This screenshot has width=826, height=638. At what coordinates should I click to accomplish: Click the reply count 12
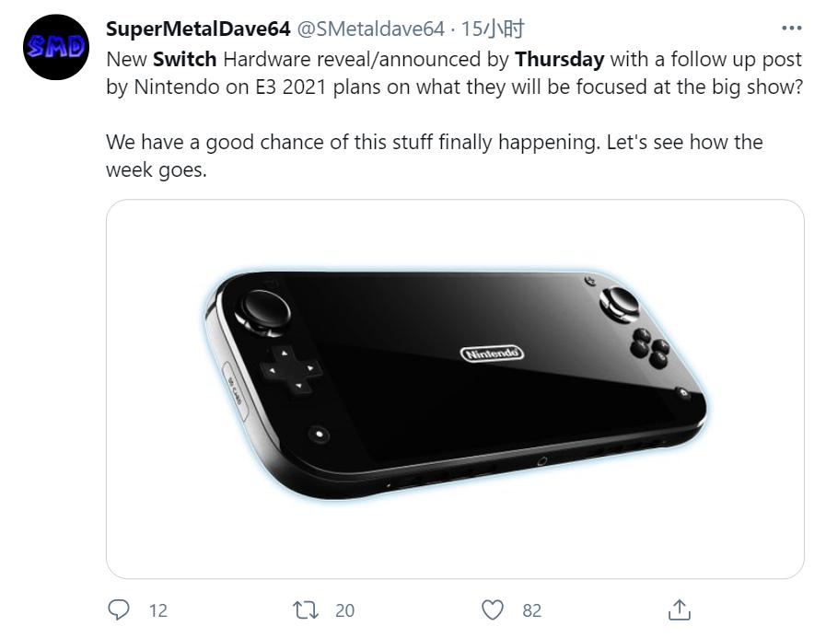[x=157, y=610]
